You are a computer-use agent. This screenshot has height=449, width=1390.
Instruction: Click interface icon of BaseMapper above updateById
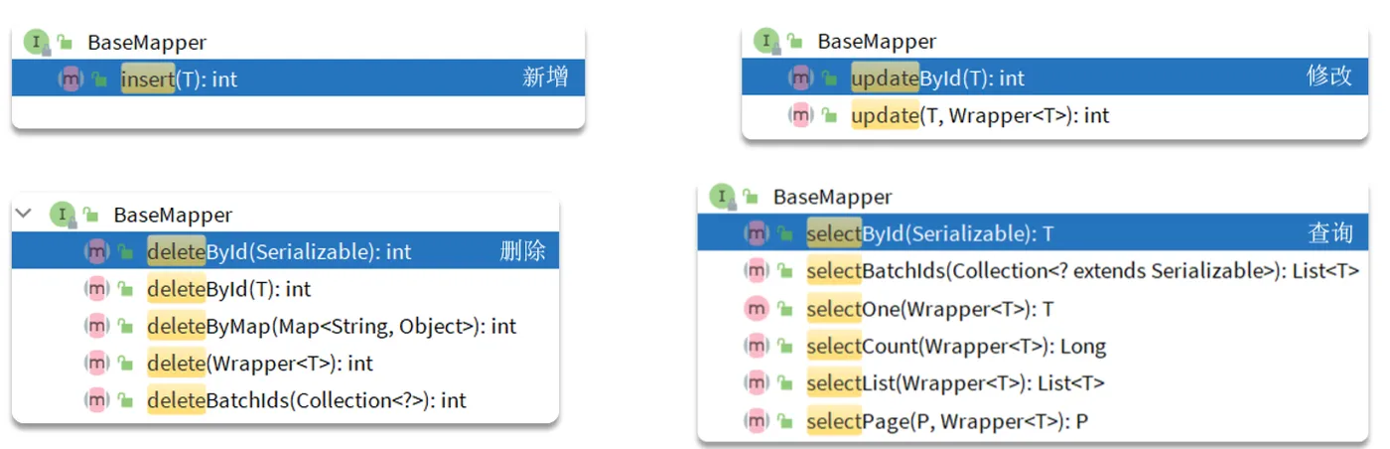(x=765, y=41)
